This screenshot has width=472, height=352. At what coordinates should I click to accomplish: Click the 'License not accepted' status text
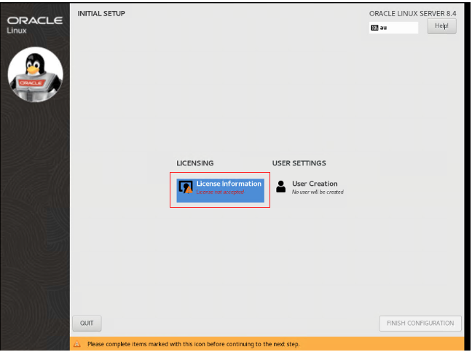coord(220,192)
